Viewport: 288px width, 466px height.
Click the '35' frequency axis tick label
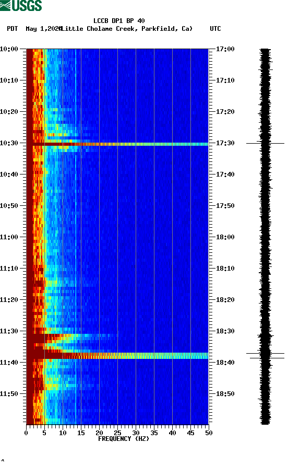pos(154,433)
